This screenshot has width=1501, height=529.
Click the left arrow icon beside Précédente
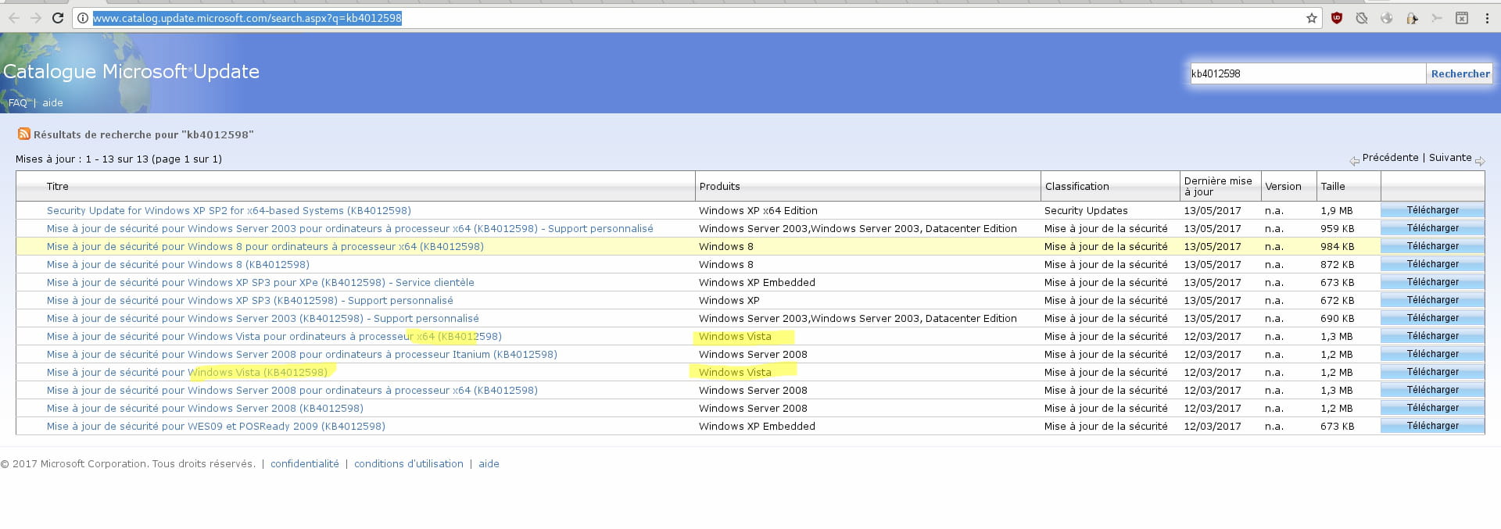pyautogui.click(x=1354, y=161)
